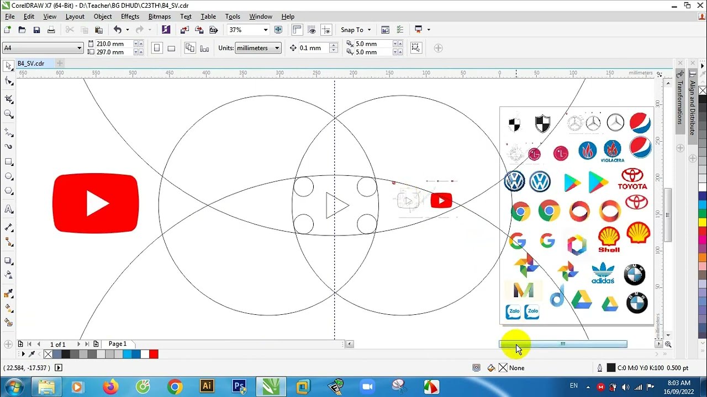Click the Open file icon
Viewport: 707px width, 397px height.
[22, 30]
